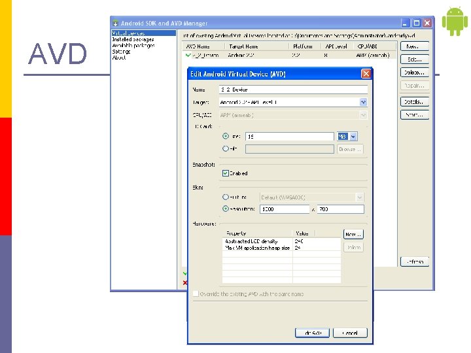Click the Hardware New... button
471x353 pixels.
(353, 234)
